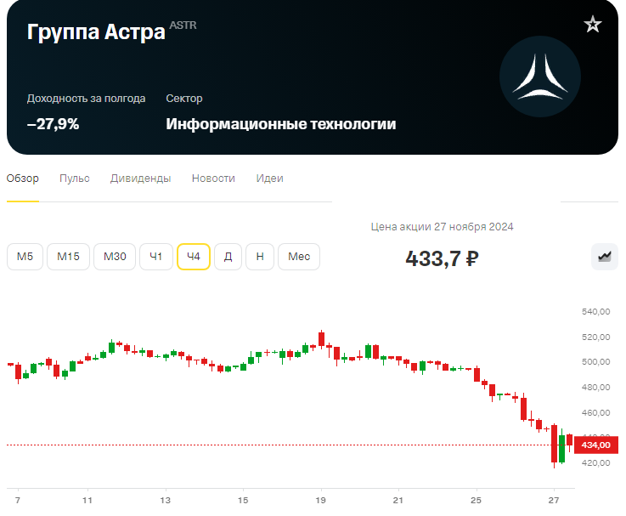Select the М15 timeframe

pos(68,257)
